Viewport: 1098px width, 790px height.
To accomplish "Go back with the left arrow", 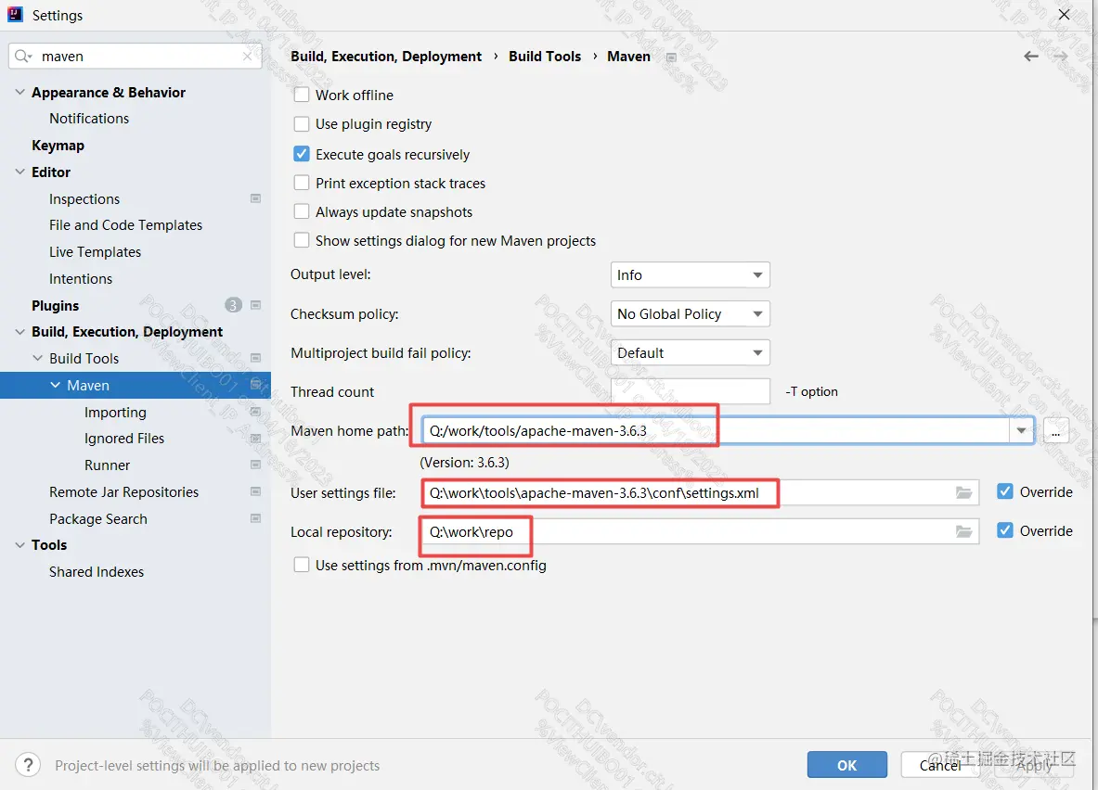I will pyautogui.click(x=1031, y=56).
